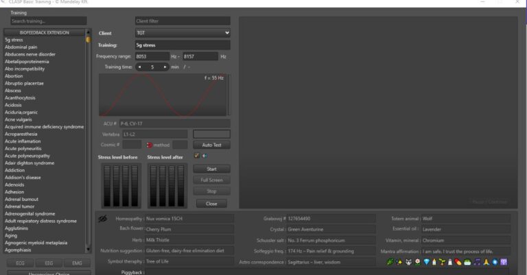Click the Full Screen button
Viewport: 527px width, 275px height.
[212, 180]
